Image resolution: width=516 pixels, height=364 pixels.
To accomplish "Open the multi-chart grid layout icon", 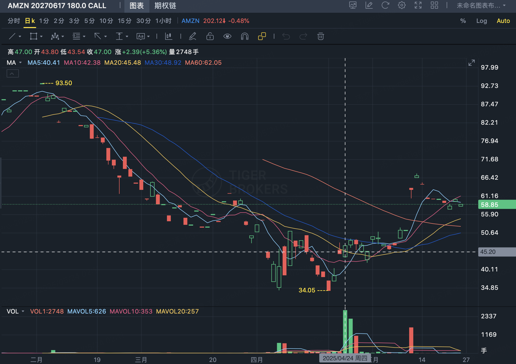I will click(434, 5).
